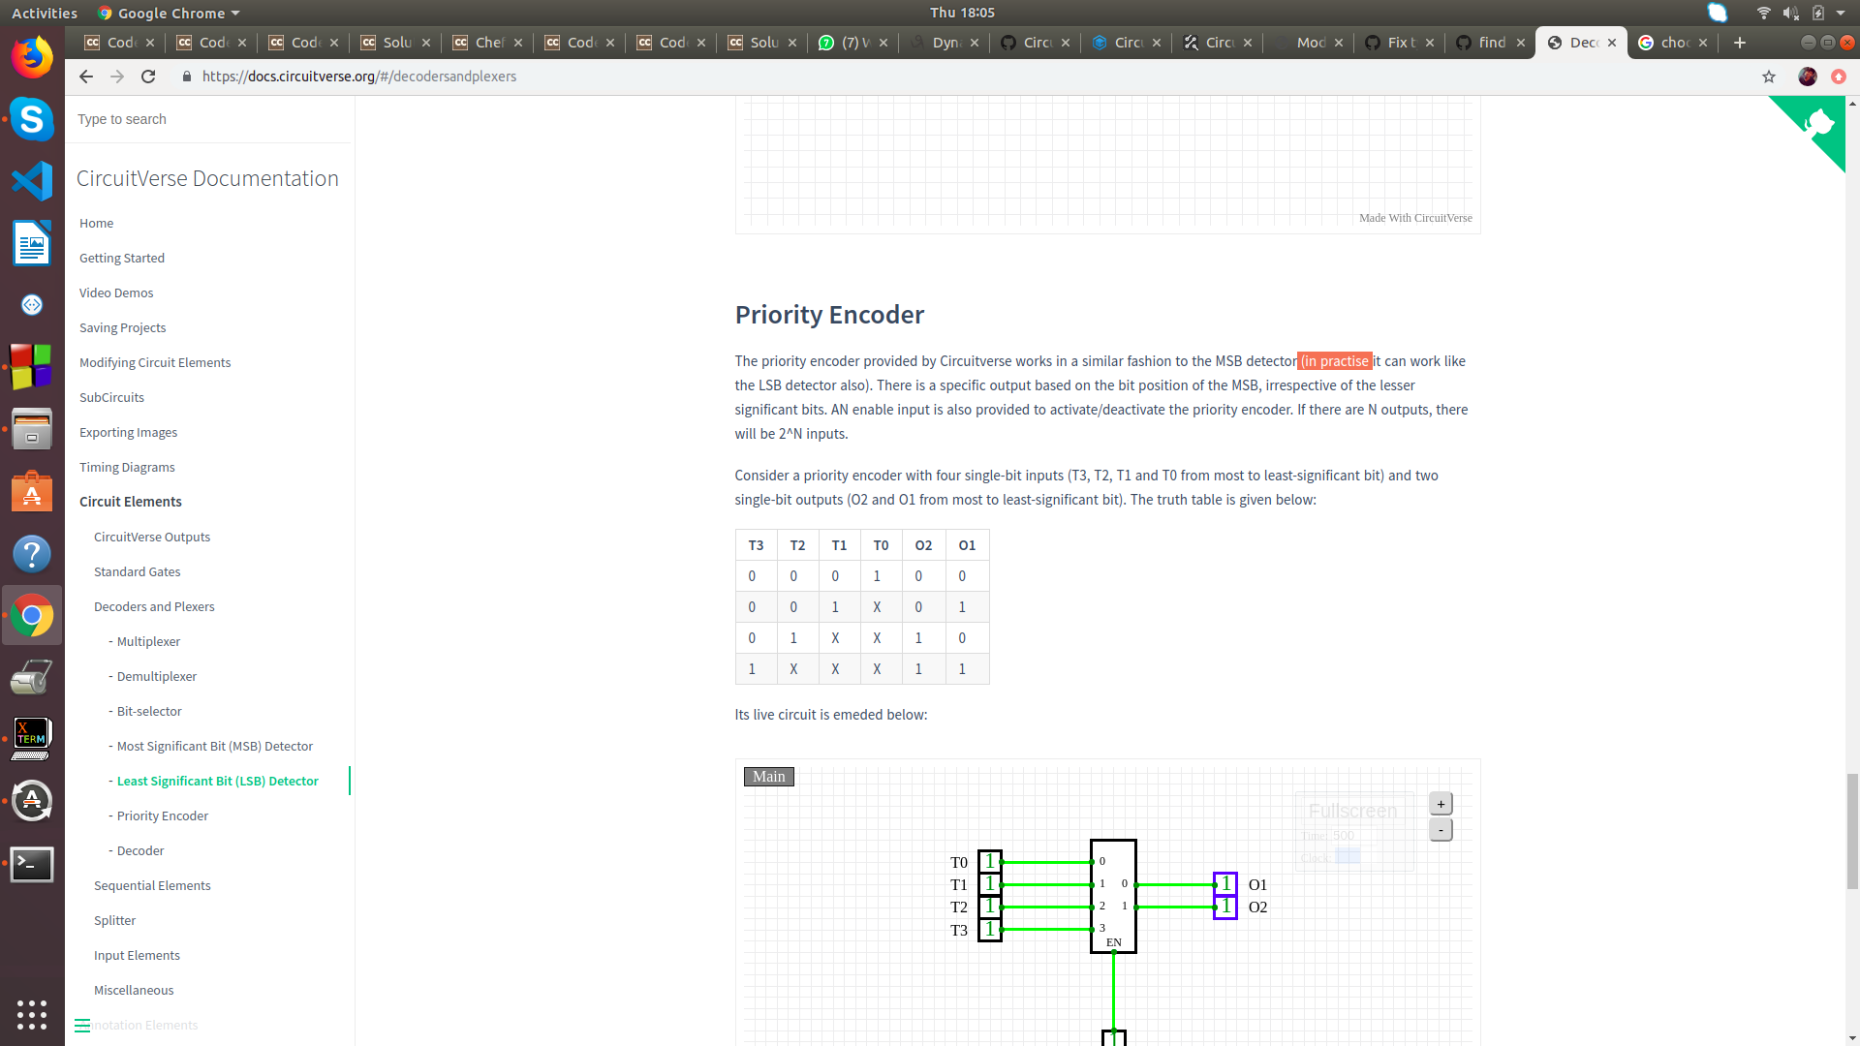Screen dimensions: 1860x1046
Task: Expand the Miscellaneous section
Action: tap(134, 990)
